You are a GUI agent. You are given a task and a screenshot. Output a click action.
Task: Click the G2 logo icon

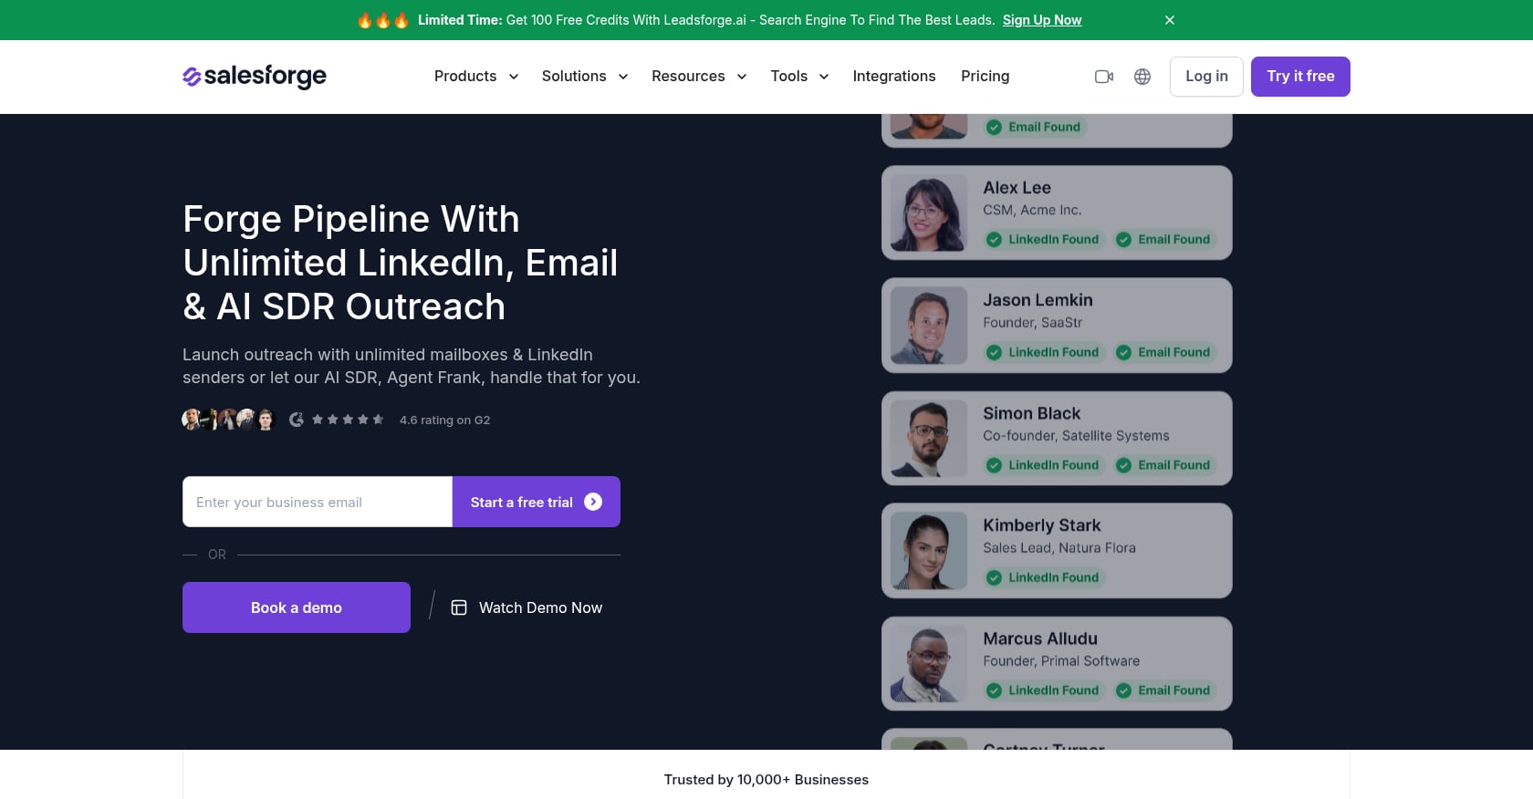point(297,420)
